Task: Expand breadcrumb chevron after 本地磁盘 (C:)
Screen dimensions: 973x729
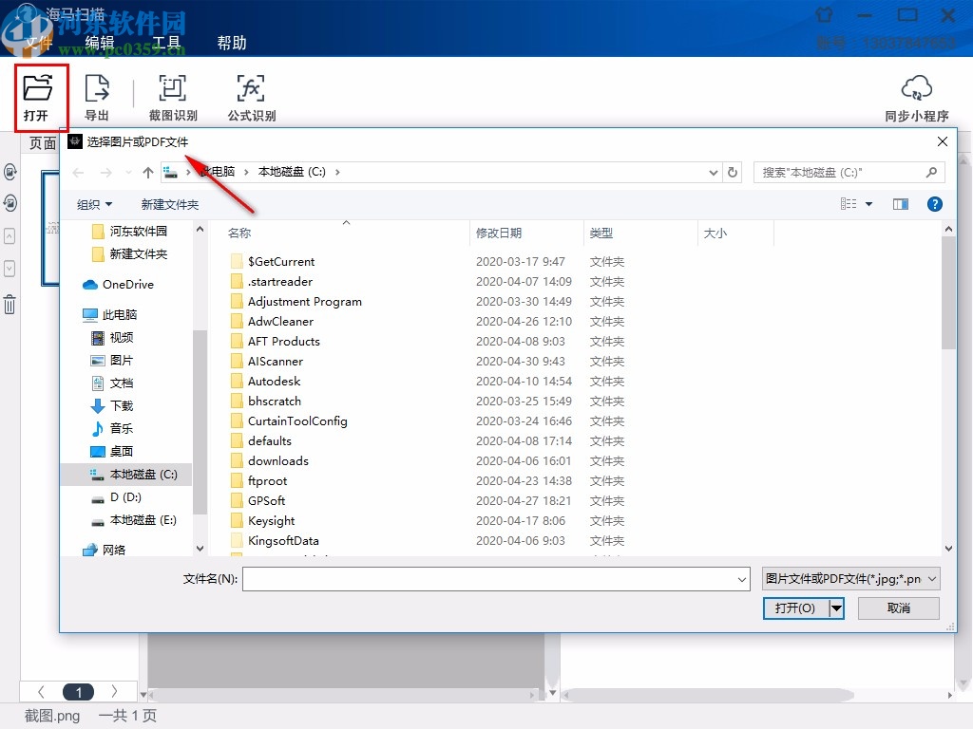Action: tap(337, 173)
